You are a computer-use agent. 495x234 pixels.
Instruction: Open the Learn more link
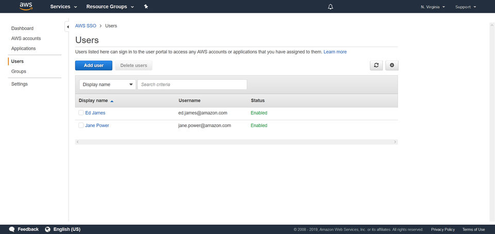pyautogui.click(x=335, y=52)
